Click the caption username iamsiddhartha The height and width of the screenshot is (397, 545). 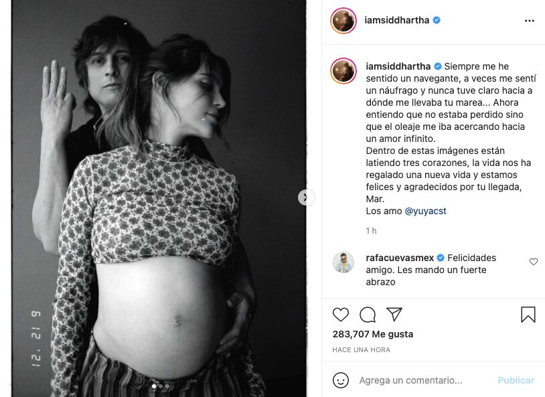[x=398, y=66]
